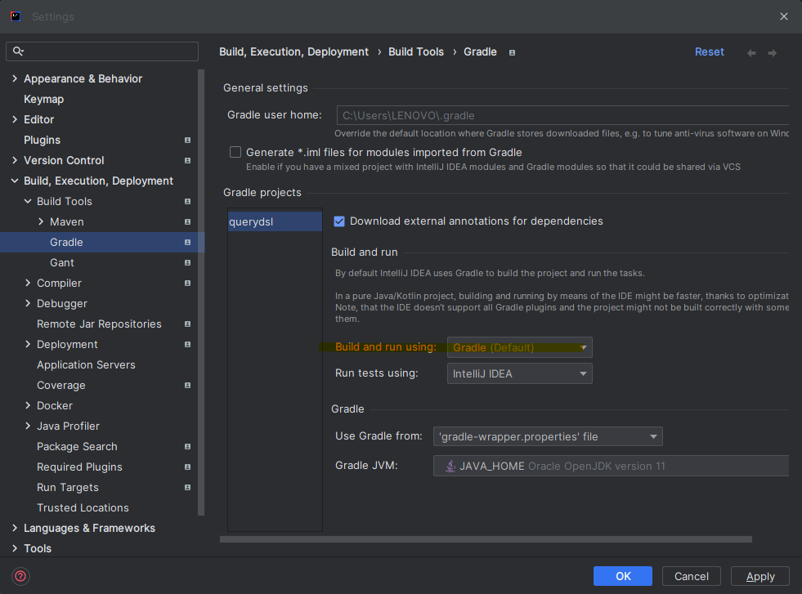Click project-level icon beside Coverage
Image resolution: width=802 pixels, height=594 pixels.
point(188,386)
